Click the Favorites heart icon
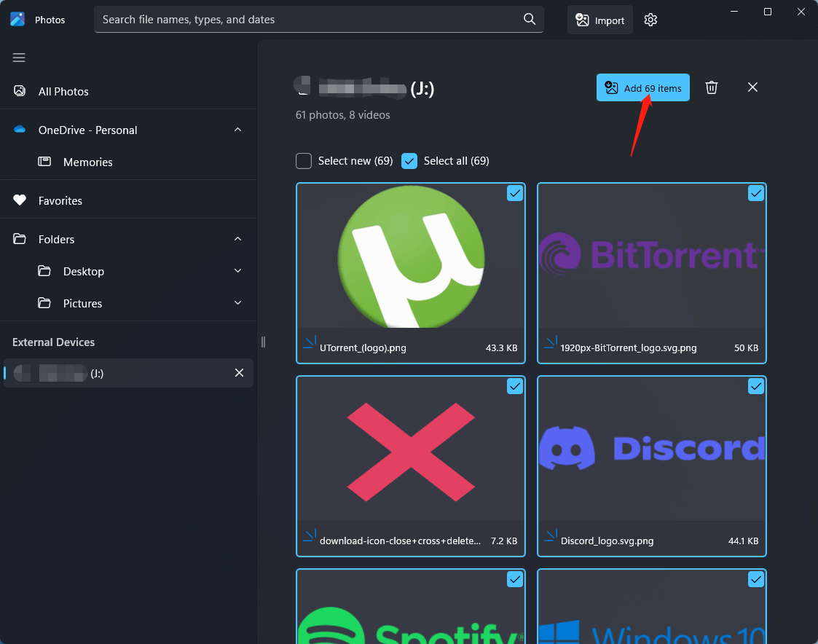This screenshot has width=818, height=644. pyautogui.click(x=19, y=200)
